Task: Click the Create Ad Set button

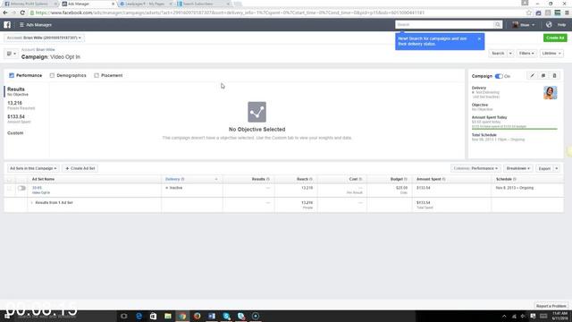Action: click(x=80, y=168)
